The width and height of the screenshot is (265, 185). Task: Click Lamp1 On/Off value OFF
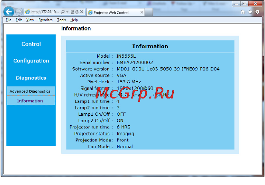pyautogui.click(x=121, y=114)
